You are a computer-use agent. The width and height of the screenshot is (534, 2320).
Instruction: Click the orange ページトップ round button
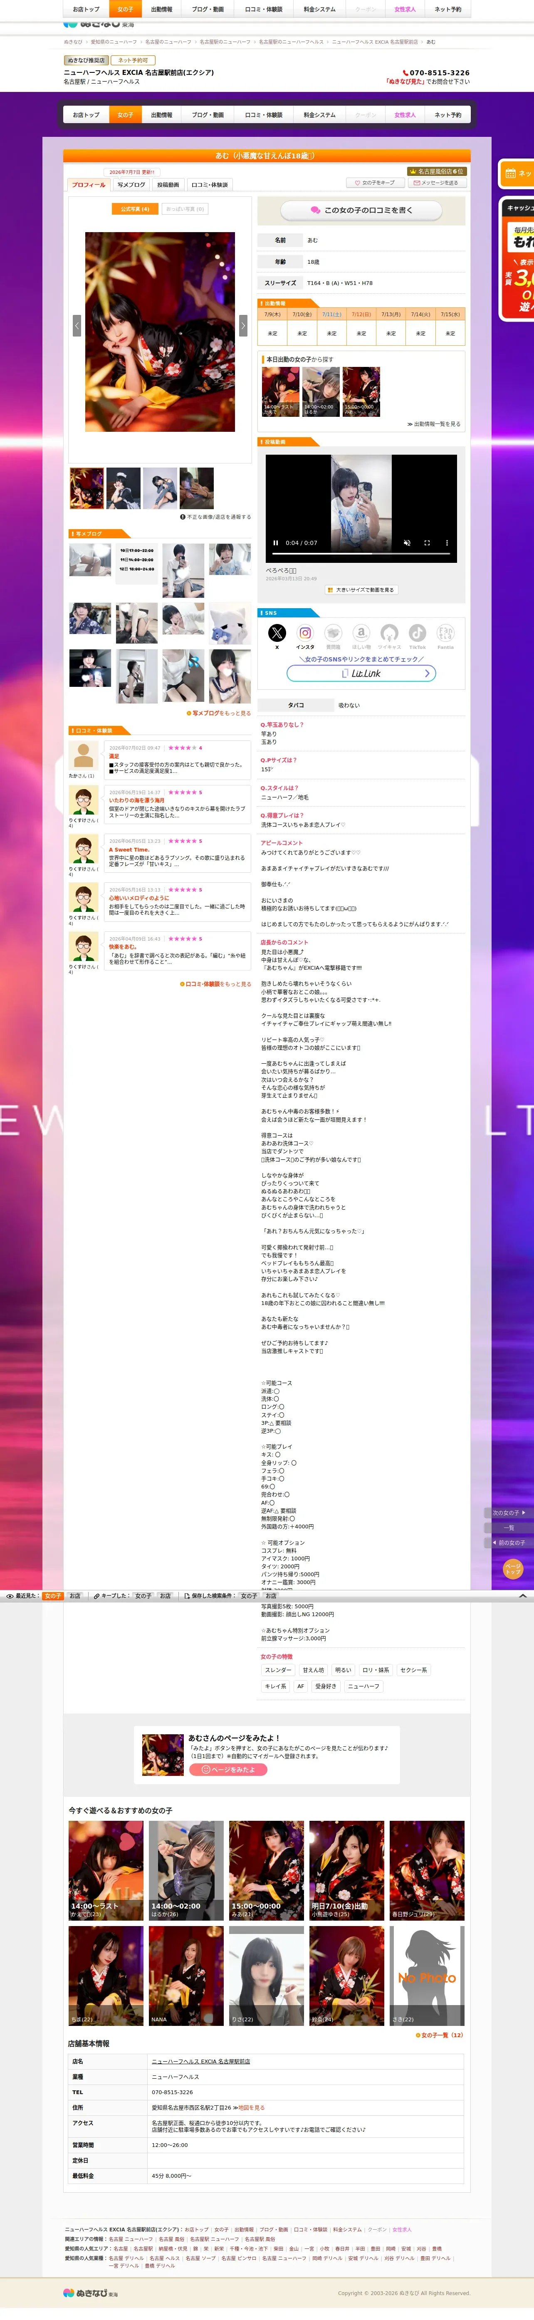pos(512,1569)
